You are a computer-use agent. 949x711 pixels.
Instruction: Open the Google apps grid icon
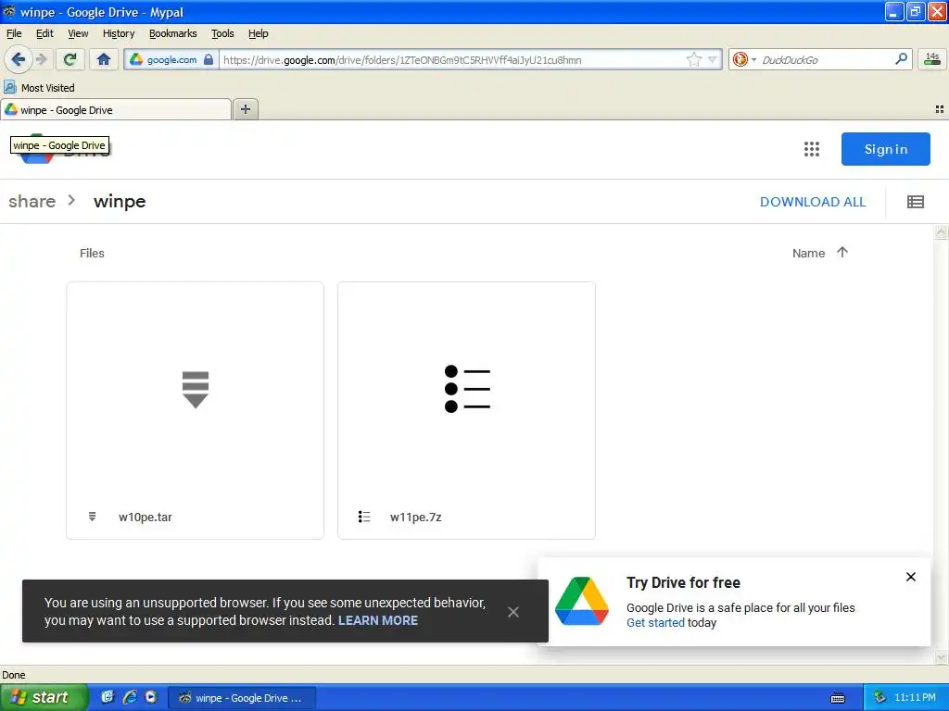tap(811, 149)
